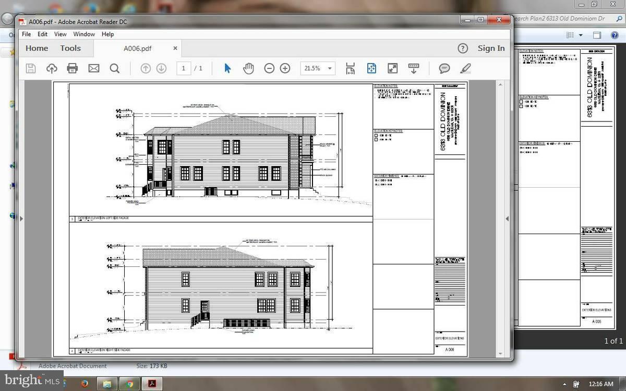Click the Adobe Acrobat taskbar icon
This screenshot has width=626, height=391.
click(x=152, y=384)
